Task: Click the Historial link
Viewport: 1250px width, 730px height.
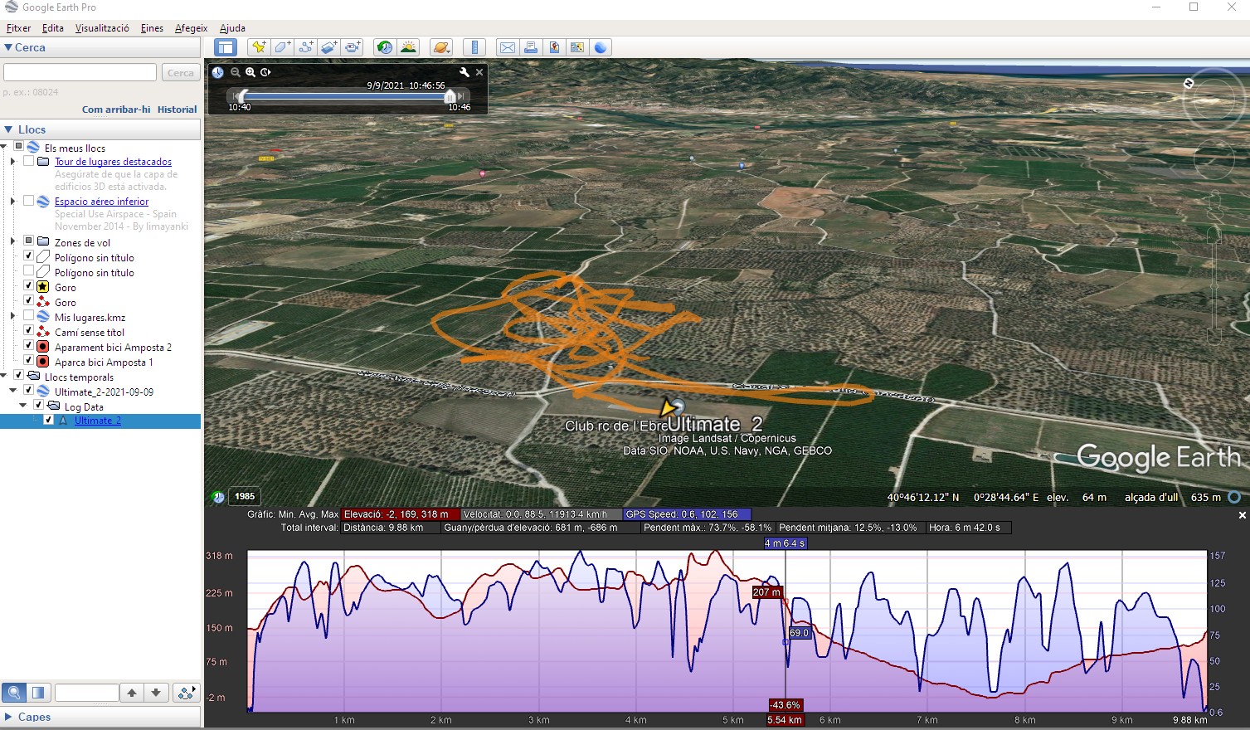Action: [177, 109]
